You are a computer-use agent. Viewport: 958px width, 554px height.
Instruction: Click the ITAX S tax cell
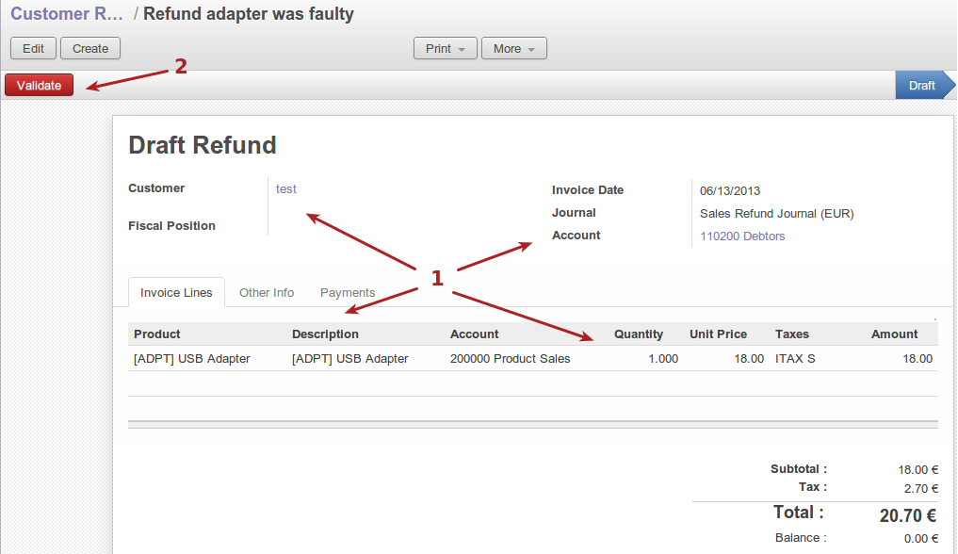click(x=795, y=358)
